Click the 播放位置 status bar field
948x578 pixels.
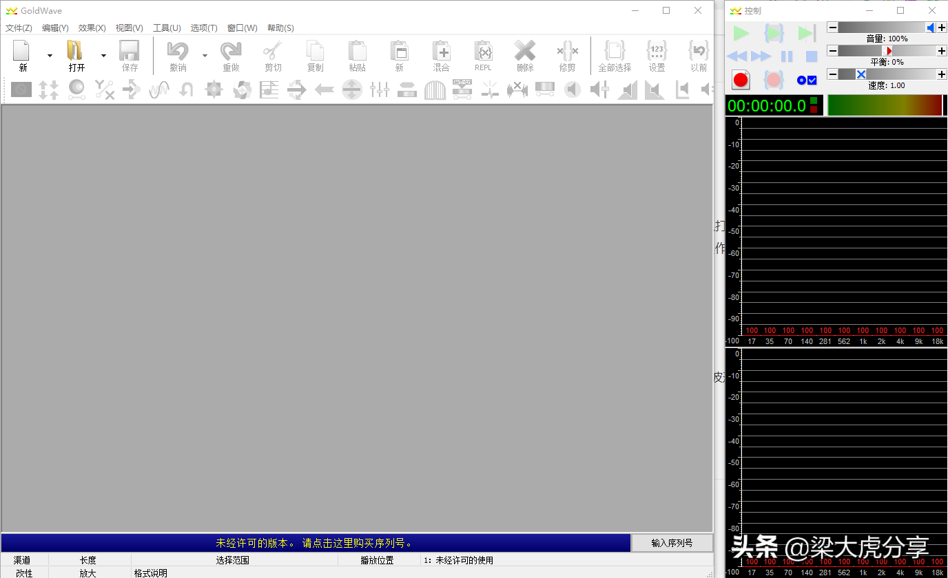[378, 560]
